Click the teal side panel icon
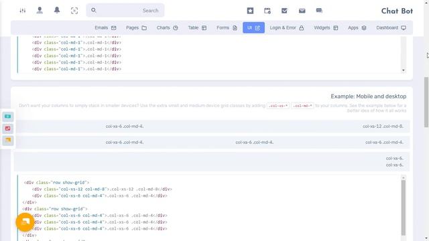 pos(8,116)
